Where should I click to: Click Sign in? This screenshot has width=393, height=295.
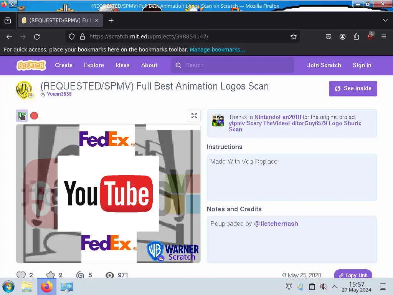[x=362, y=65]
